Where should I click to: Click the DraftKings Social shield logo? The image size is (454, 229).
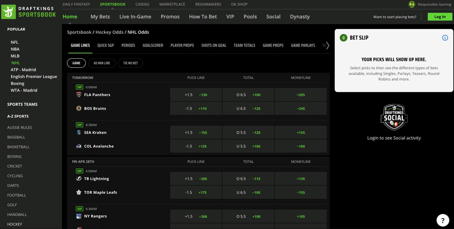[394, 117]
